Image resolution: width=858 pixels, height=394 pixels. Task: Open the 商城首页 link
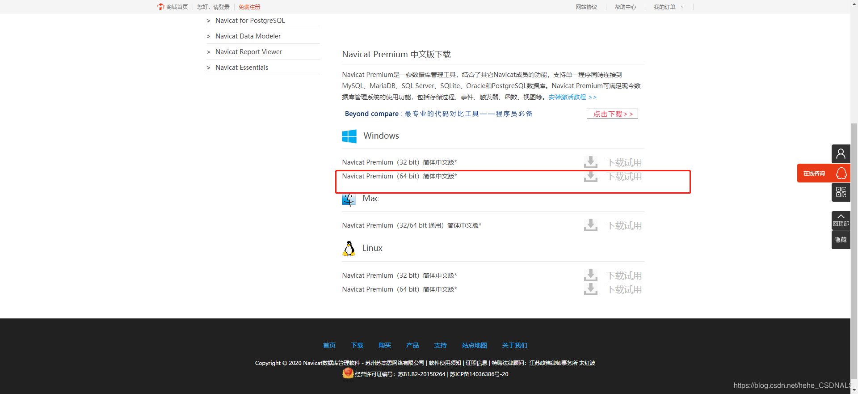tap(177, 7)
